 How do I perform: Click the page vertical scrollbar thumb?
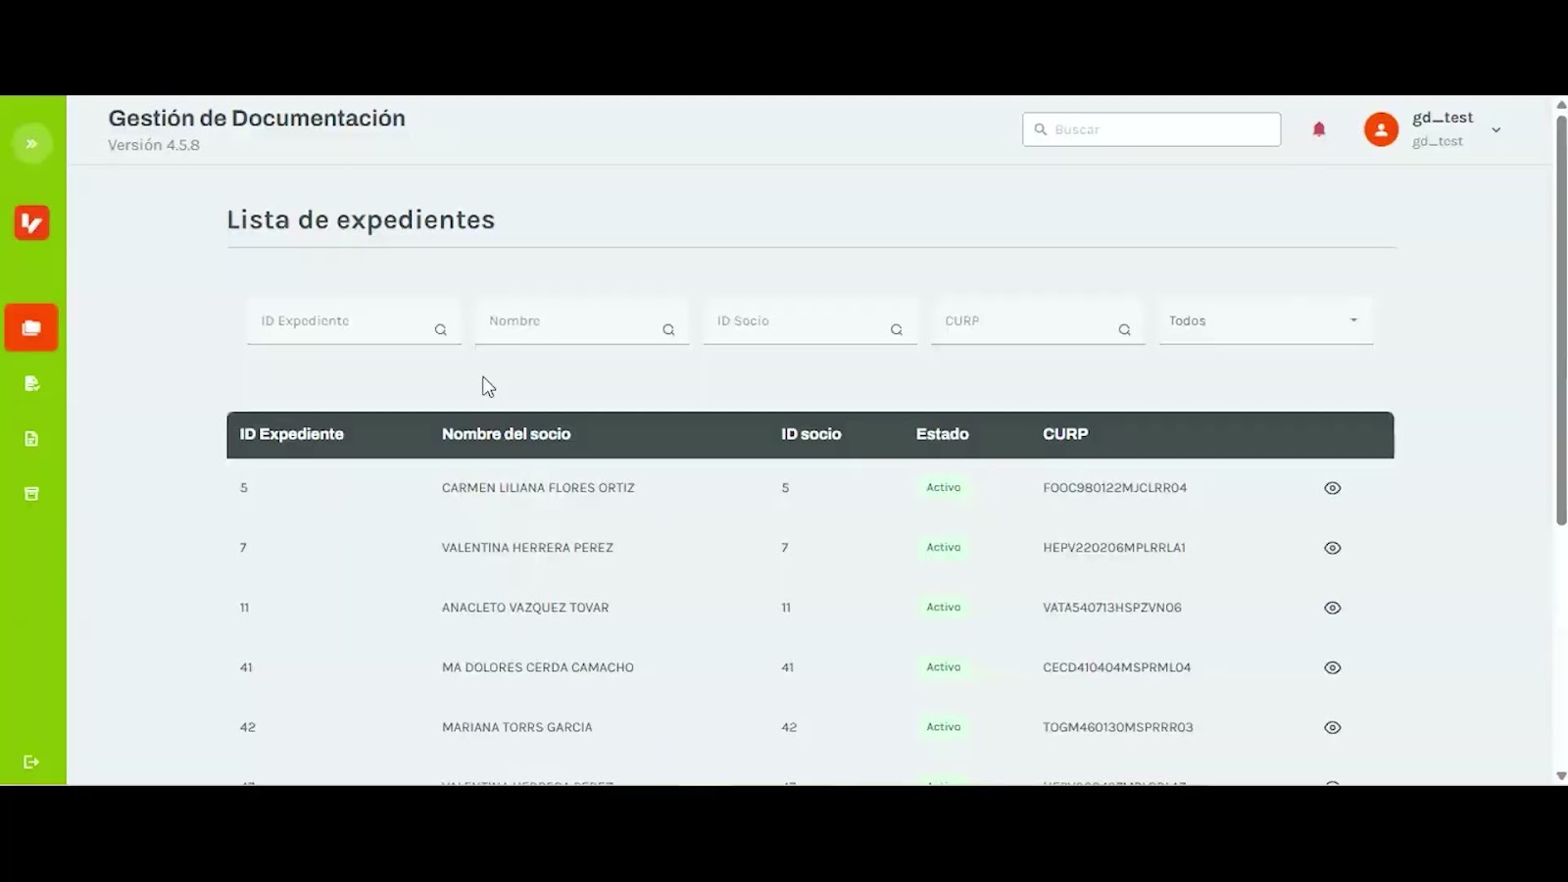coord(1561,320)
